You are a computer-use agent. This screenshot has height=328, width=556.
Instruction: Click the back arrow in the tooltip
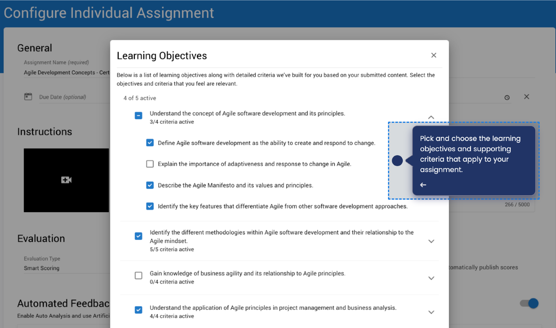(x=423, y=184)
